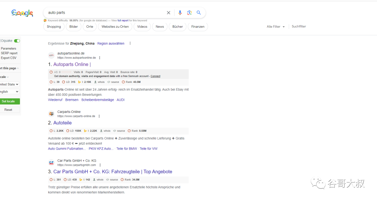Open the Autoteile result title
377x200 pixels.
pos(62,123)
